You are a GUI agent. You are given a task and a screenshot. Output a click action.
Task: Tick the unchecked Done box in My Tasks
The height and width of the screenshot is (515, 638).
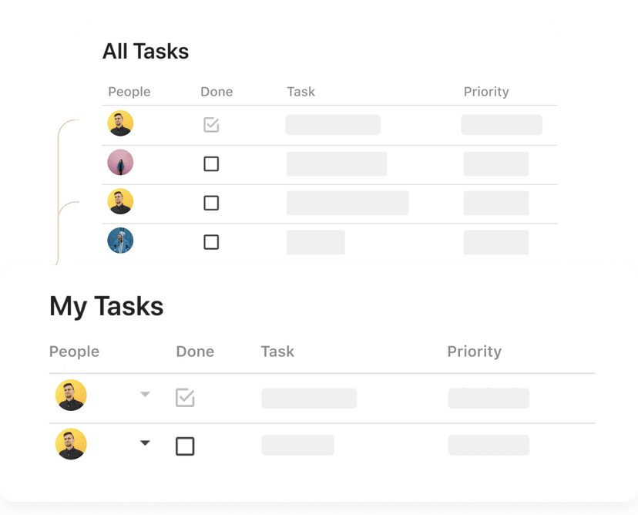(x=185, y=446)
